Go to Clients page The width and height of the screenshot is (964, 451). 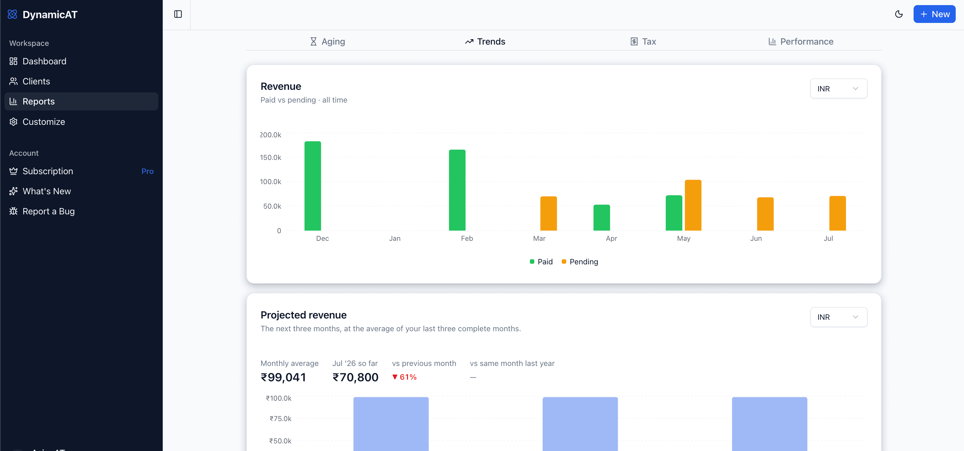pos(81,81)
